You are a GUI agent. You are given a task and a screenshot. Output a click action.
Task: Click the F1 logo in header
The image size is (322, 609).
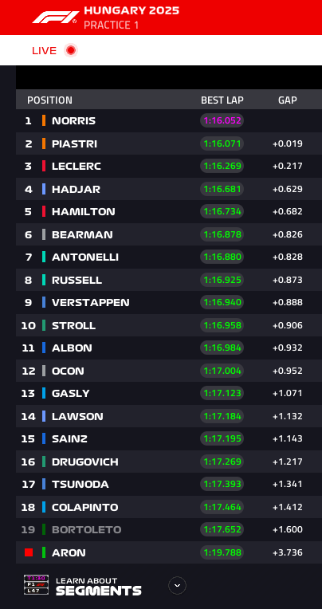(56, 17)
